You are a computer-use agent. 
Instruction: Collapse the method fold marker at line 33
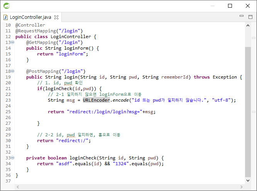coord(13,158)
